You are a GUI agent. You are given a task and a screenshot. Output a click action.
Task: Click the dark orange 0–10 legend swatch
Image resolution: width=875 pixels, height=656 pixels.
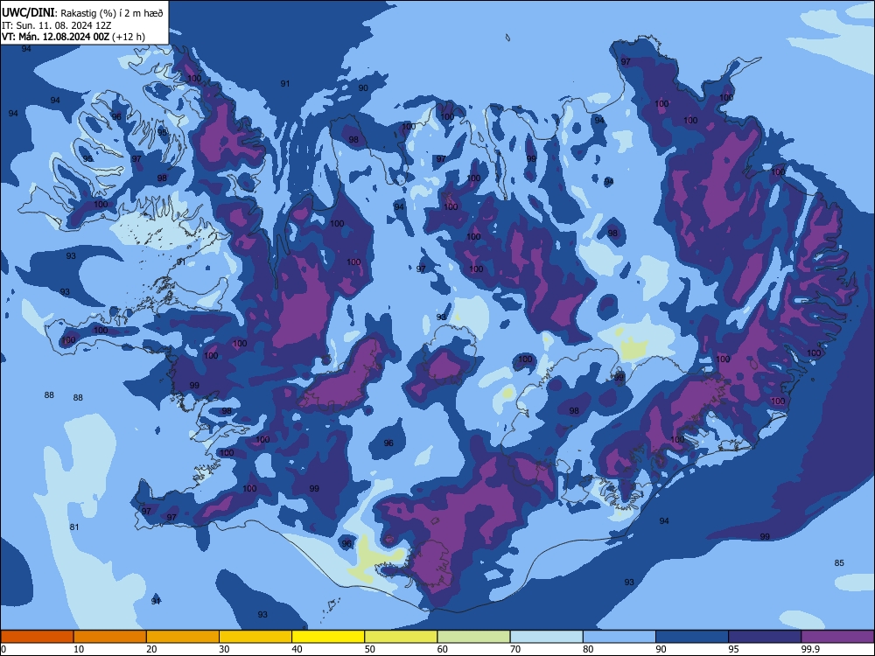tap(37, 637)
